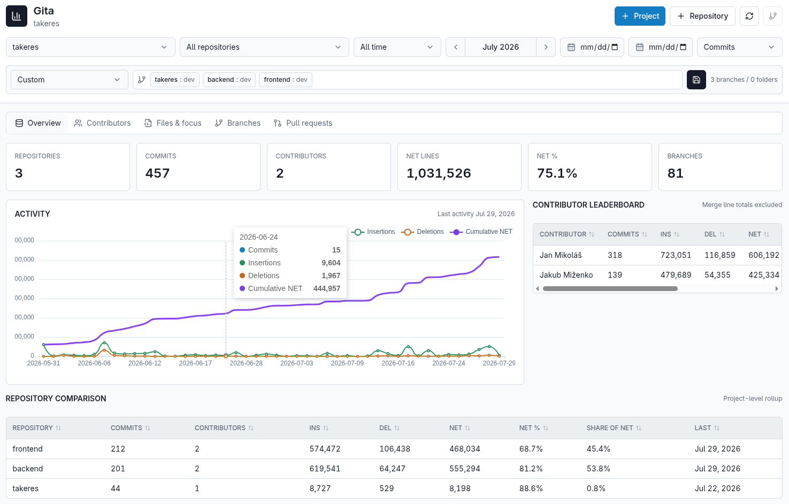
Task: Toggle Cumulative NET series in legend
Action: [481, 232]
